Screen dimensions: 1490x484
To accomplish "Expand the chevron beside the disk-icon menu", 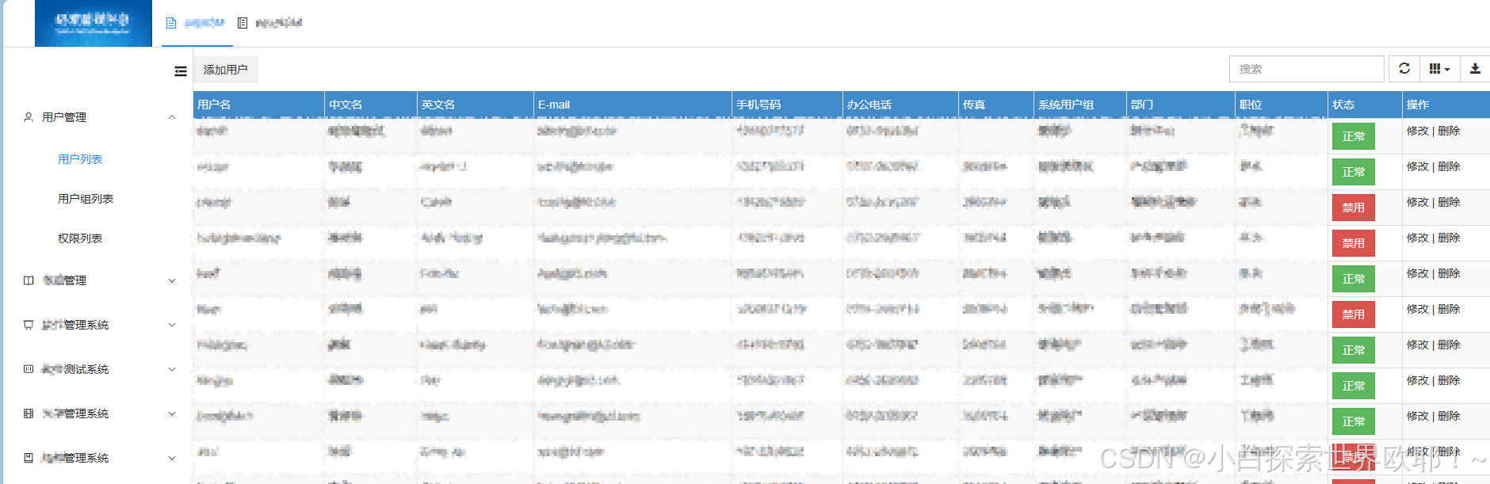I will coord(172,458).
